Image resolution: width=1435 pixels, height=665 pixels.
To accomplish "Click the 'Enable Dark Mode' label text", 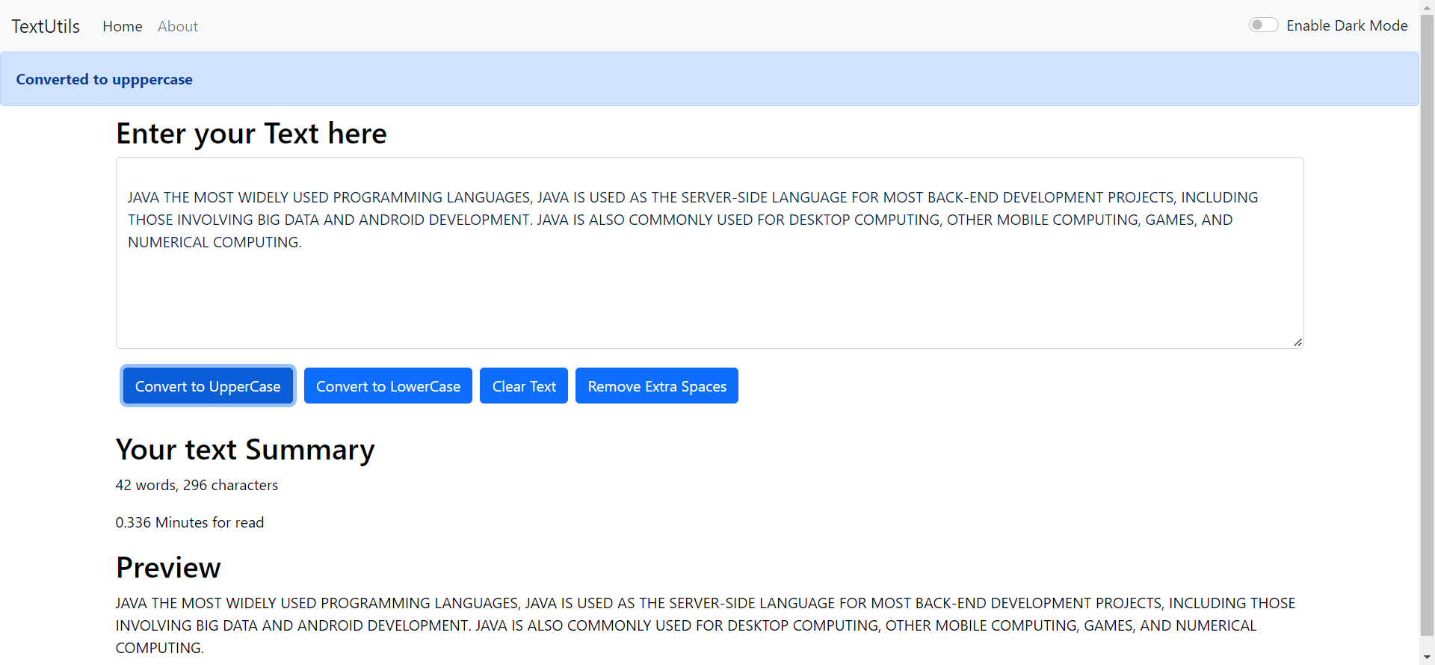I will (1347, 25).
